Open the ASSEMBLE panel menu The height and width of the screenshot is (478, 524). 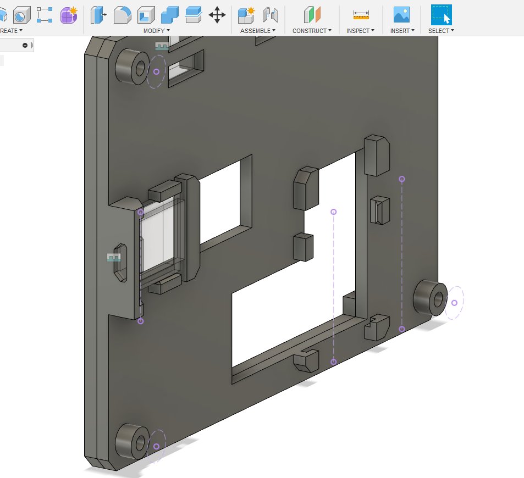(257, 31)
